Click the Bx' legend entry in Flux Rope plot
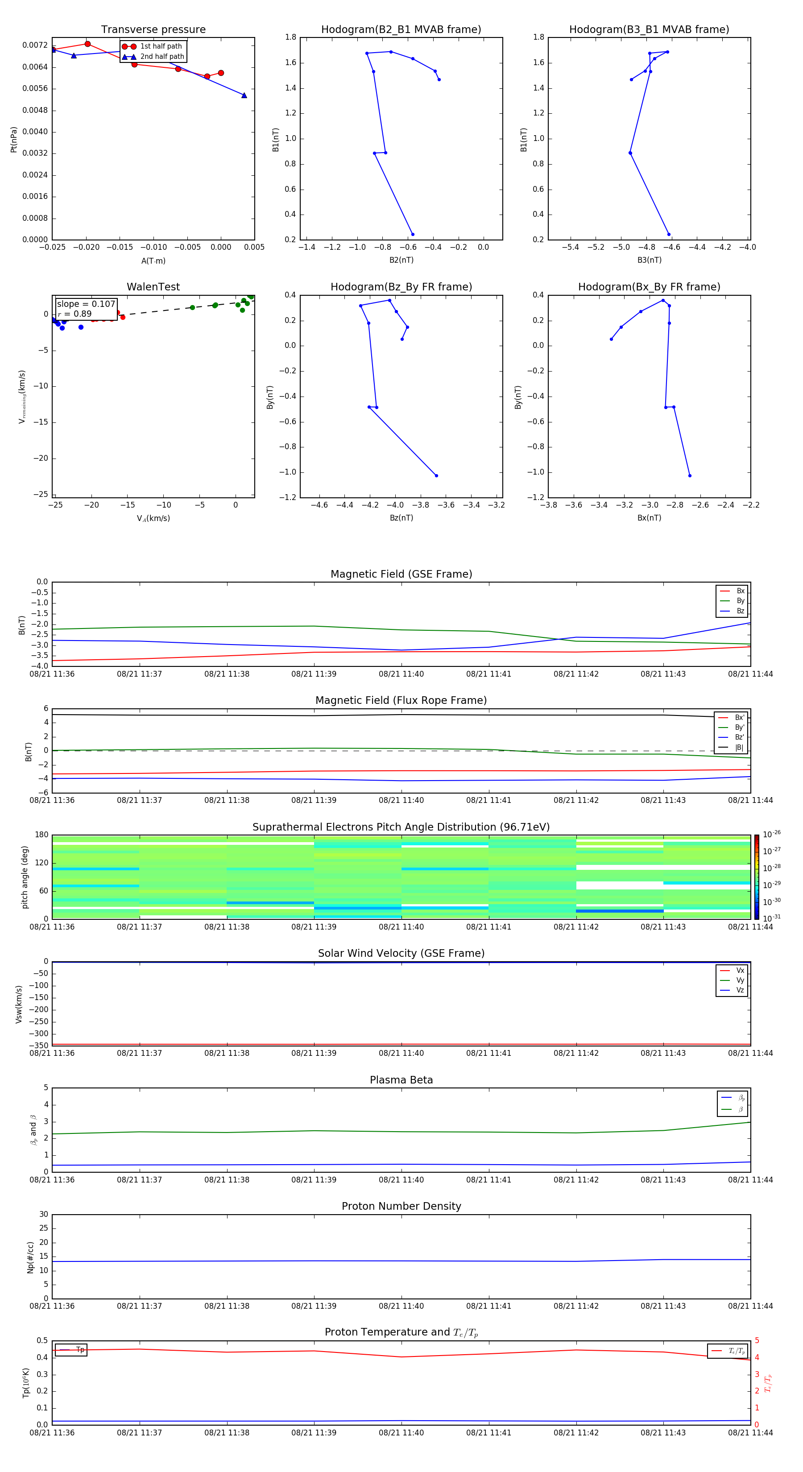The width and height of the screenshot is (803, 1472). click(x=731, y=718)
